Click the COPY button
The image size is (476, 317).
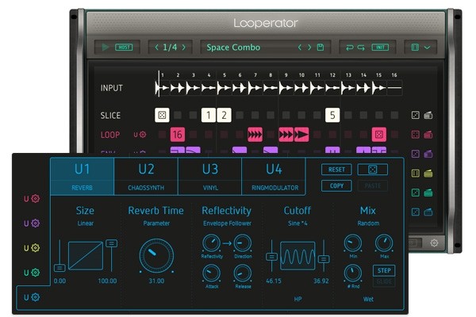336,185
